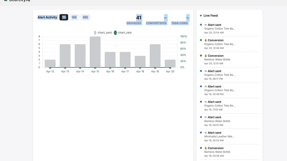Screen dimensions: 287x161
Task: Click alert icon for Apr 19, 06:01 AM entry
Action: click(x=206, y=117)
